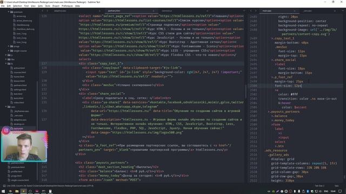The image size is (346, 194).
Task: Open checkbox.svg from the sidebar
Action: tap(23, 25)
